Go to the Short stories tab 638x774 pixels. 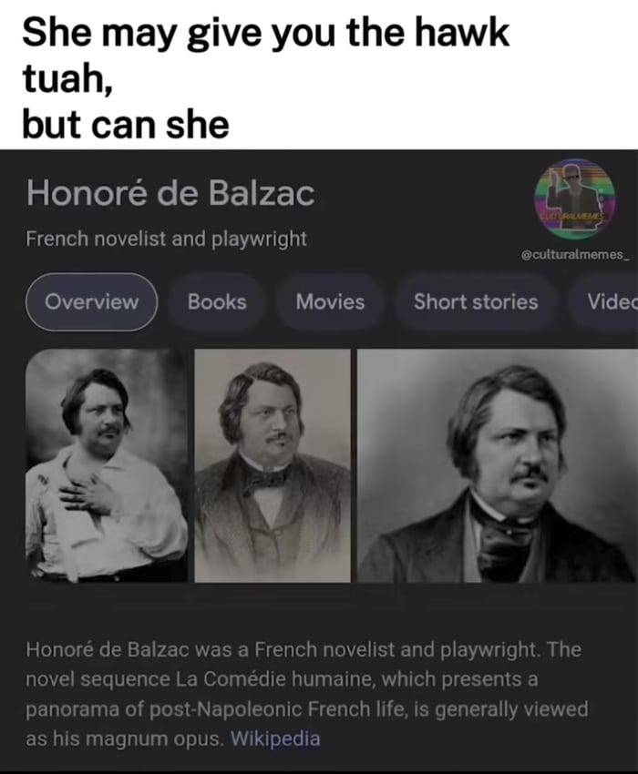point(476,301)
